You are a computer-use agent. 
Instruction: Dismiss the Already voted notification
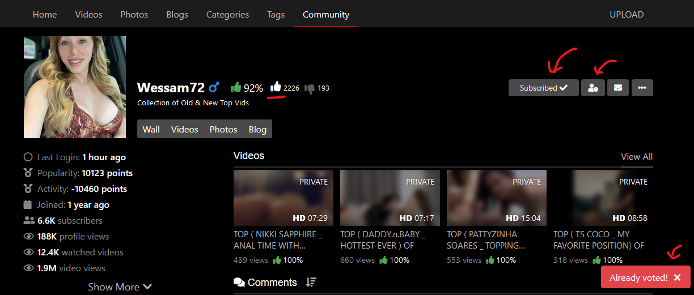pyautogui.click(x=677, y=277)
